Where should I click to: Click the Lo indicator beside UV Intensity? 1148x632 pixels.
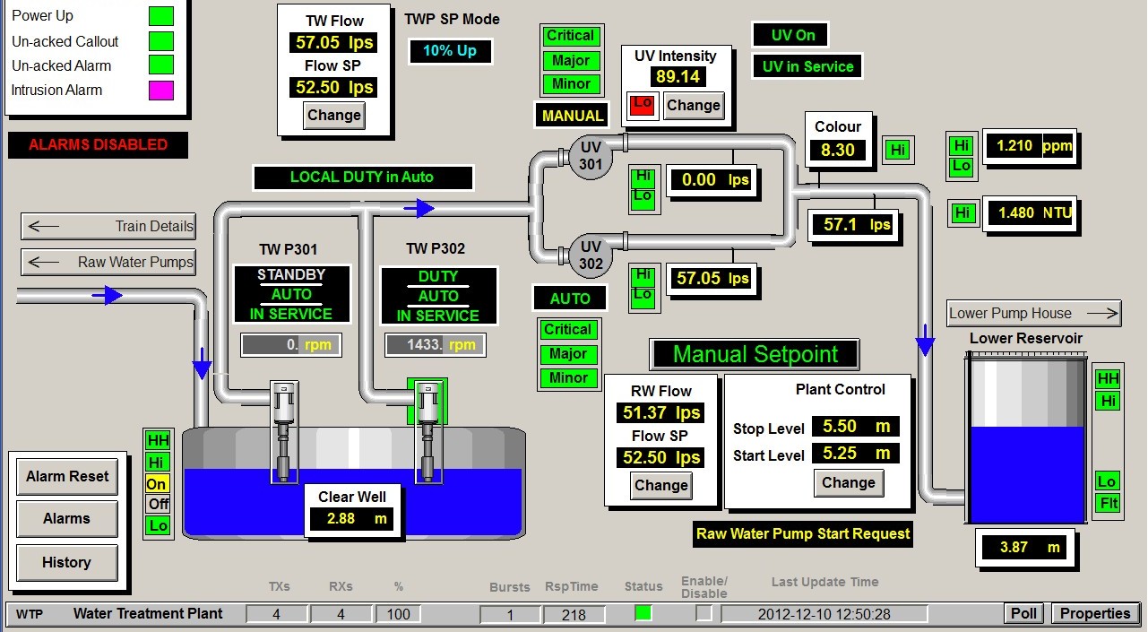tap(642, 105)
